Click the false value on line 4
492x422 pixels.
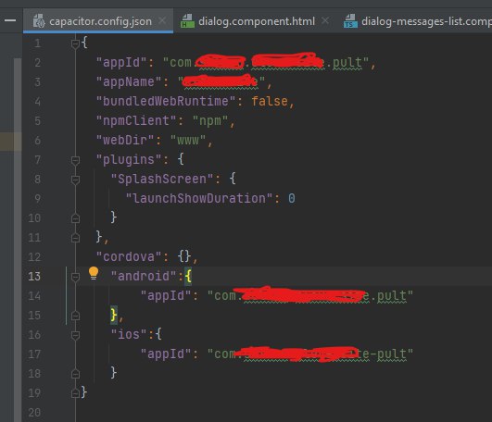270,102
